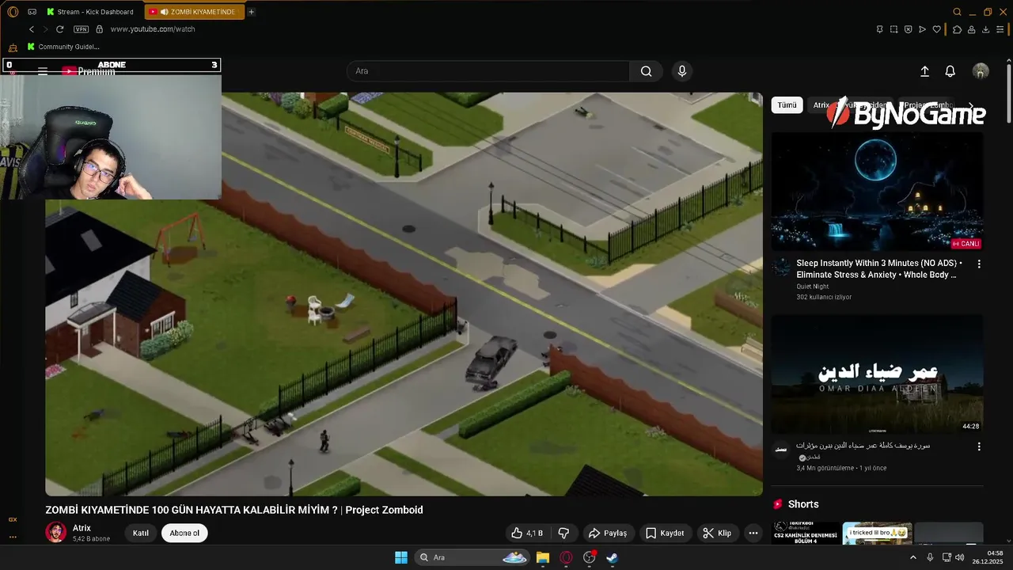Image resolution: width=1013 pixels, height=570 pixels.
Task: Open Easy Setup sliders icon
Action: tap(1001, 29)
